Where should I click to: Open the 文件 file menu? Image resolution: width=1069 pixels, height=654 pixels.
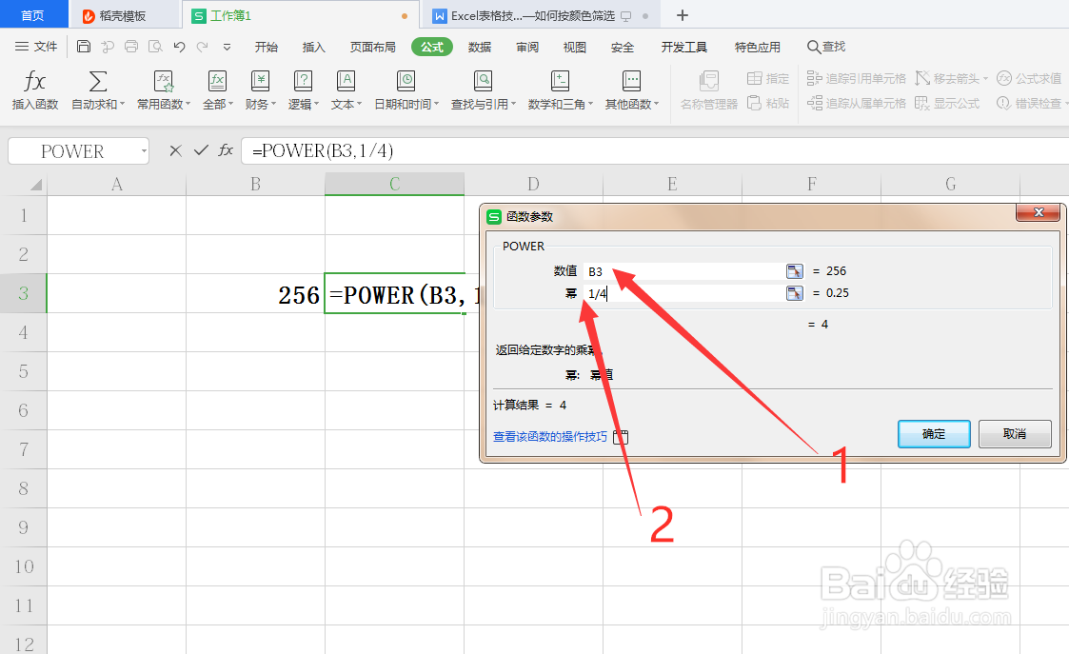(36, 47)
